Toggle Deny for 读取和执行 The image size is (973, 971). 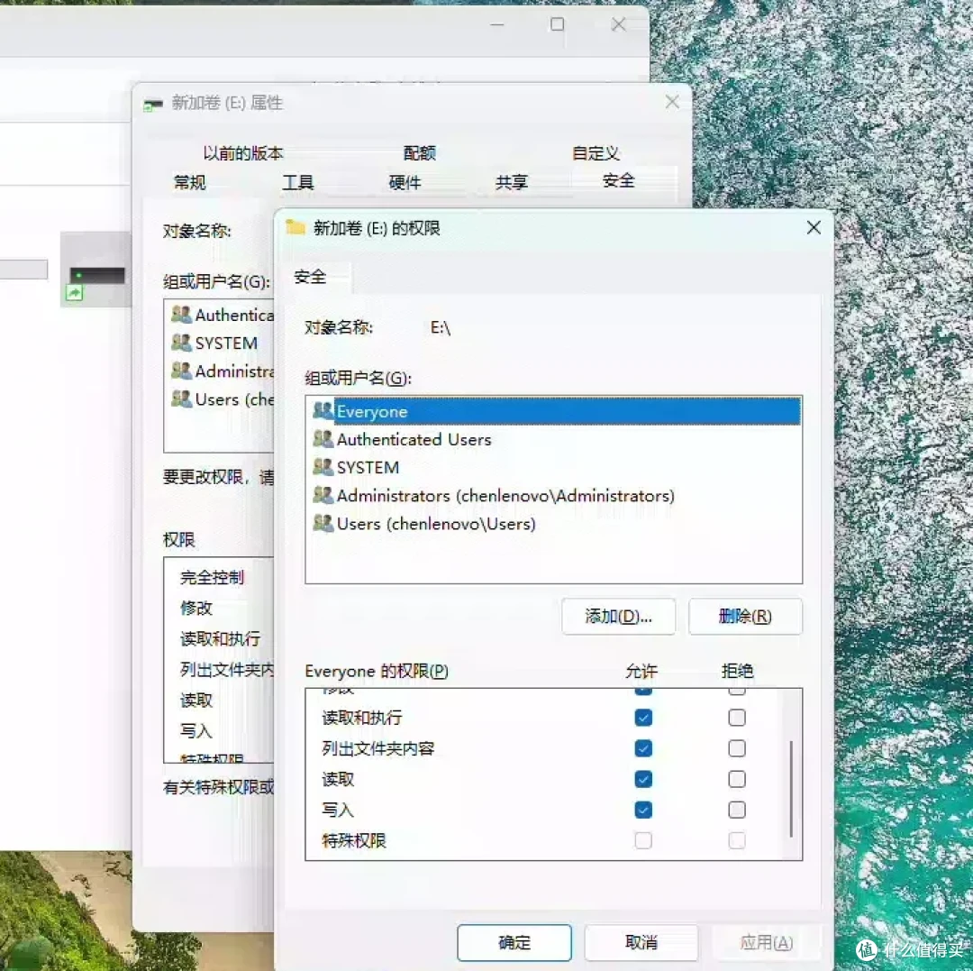point(737,718)
